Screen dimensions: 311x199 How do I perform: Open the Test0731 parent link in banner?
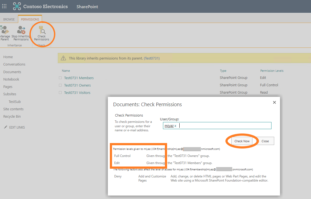point(152,58)
